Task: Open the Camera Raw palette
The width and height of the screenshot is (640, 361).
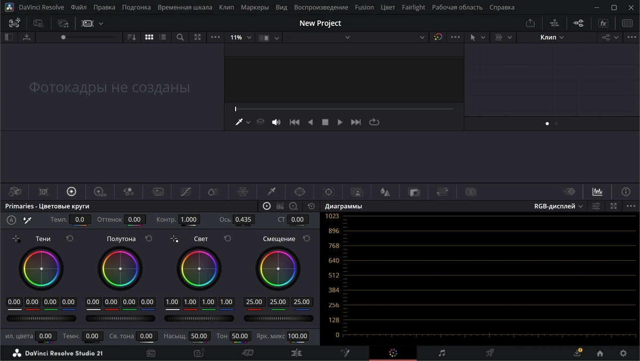Action: [15, 192]
